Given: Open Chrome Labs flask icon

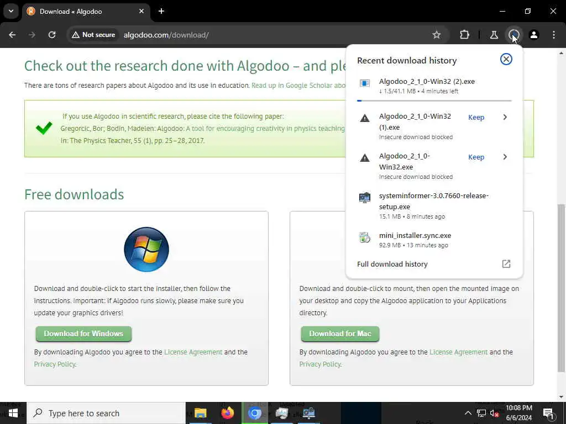Looking at the screenshot, I should pos(494,35).
